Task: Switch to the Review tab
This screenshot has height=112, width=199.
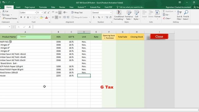Action: tap(62, 7)
